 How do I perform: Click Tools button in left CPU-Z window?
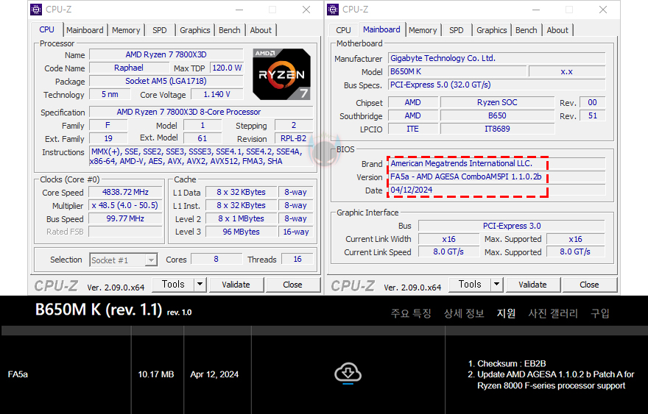click(173, 285)
